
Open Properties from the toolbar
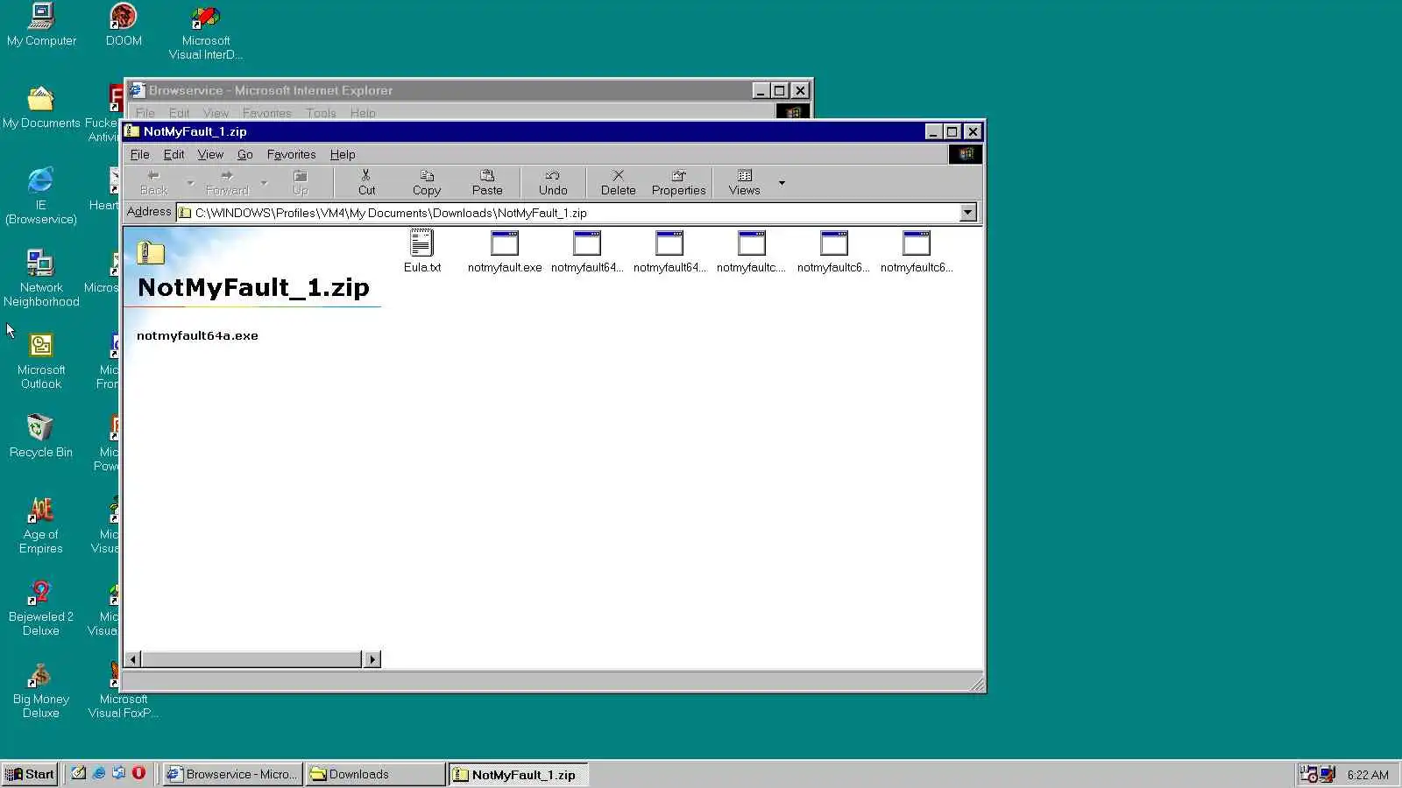(x=678, y=182)
